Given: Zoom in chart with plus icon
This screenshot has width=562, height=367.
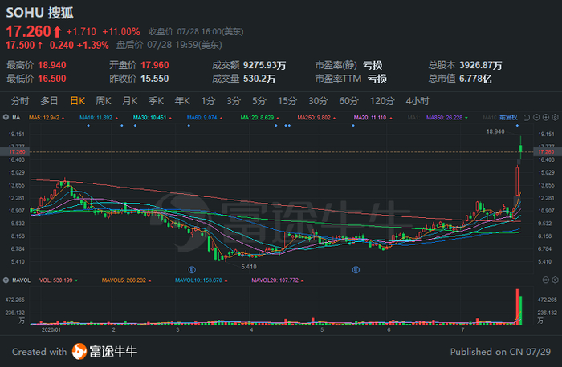Looking at the screenshot, I should [x=545, y=117].
